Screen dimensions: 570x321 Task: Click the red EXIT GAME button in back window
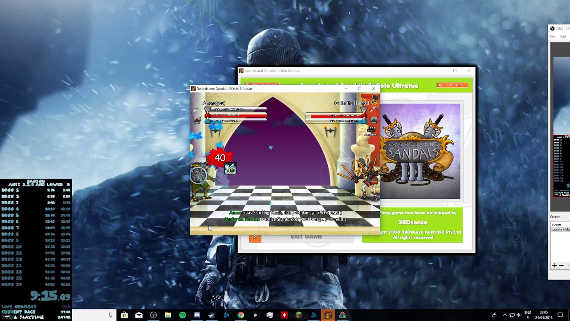click(x=453, y=85)
